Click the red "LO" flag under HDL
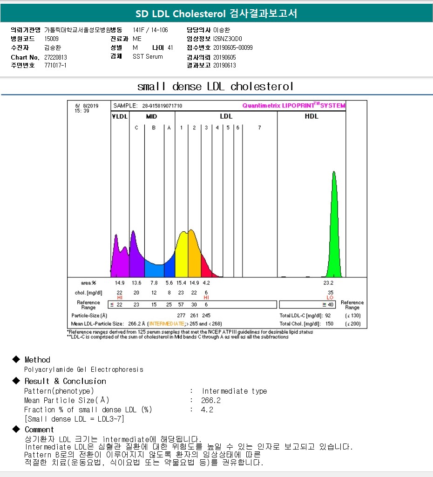Screen dimensions: 433x477 click(330, 297)
